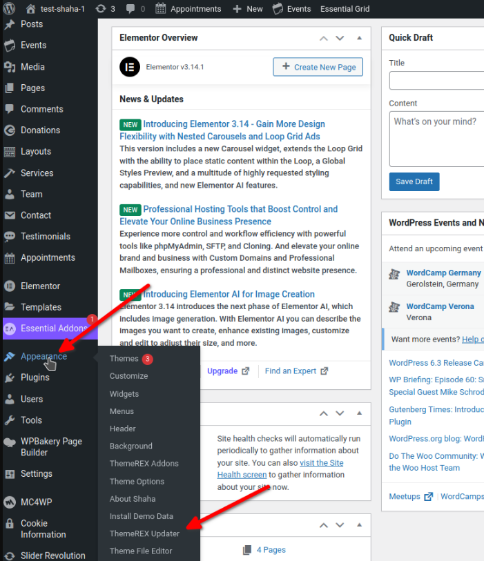
Task: Select ThemeREX Addons in submenu
Action: [x=144, y=463]
